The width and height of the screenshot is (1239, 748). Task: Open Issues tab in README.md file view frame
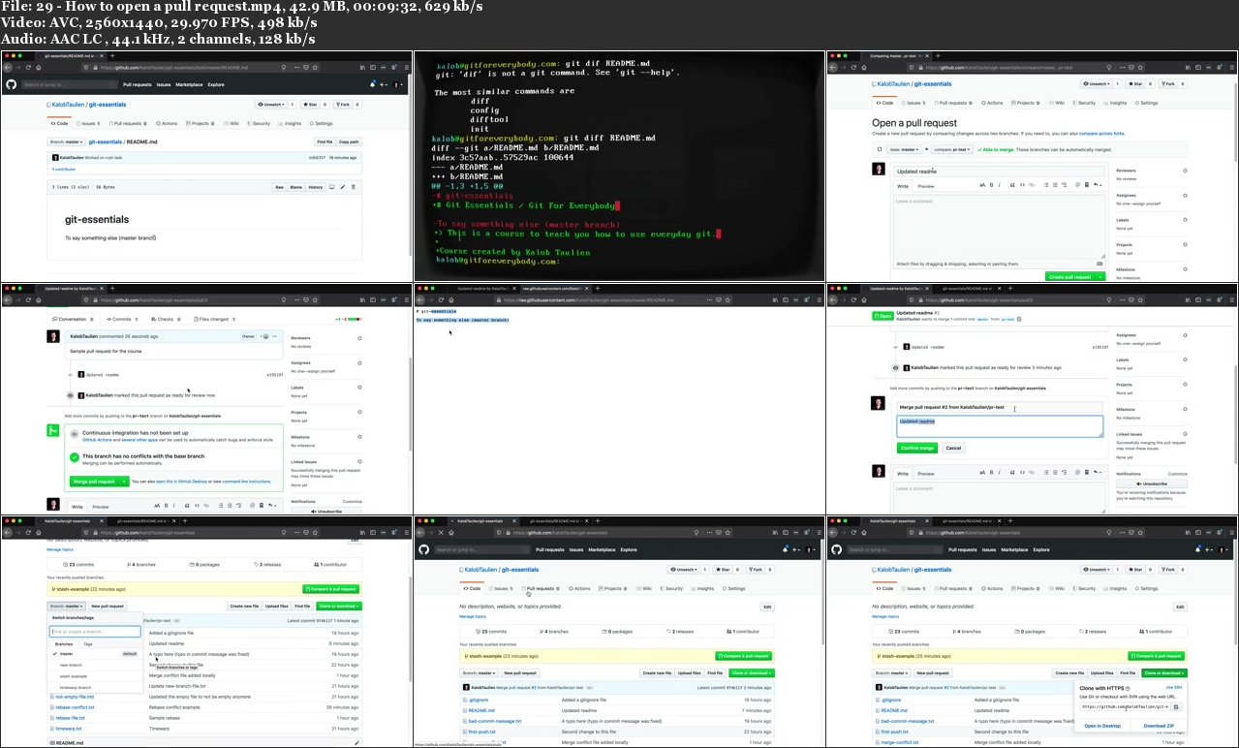click(90, 123)
